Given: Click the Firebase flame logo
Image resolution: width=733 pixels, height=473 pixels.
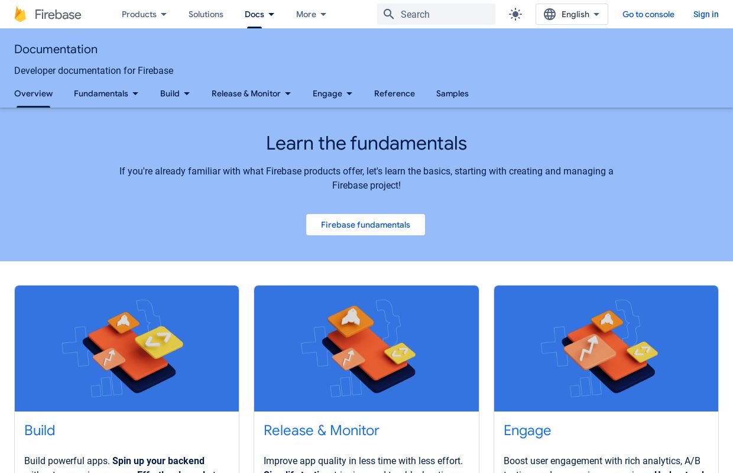Looking at the screenshot, I should [x=20, y=14].
